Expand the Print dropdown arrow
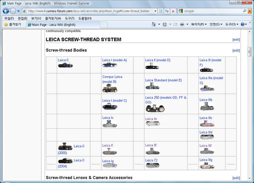254x183 pixels. pyautogui.click(x=187, y=24)
